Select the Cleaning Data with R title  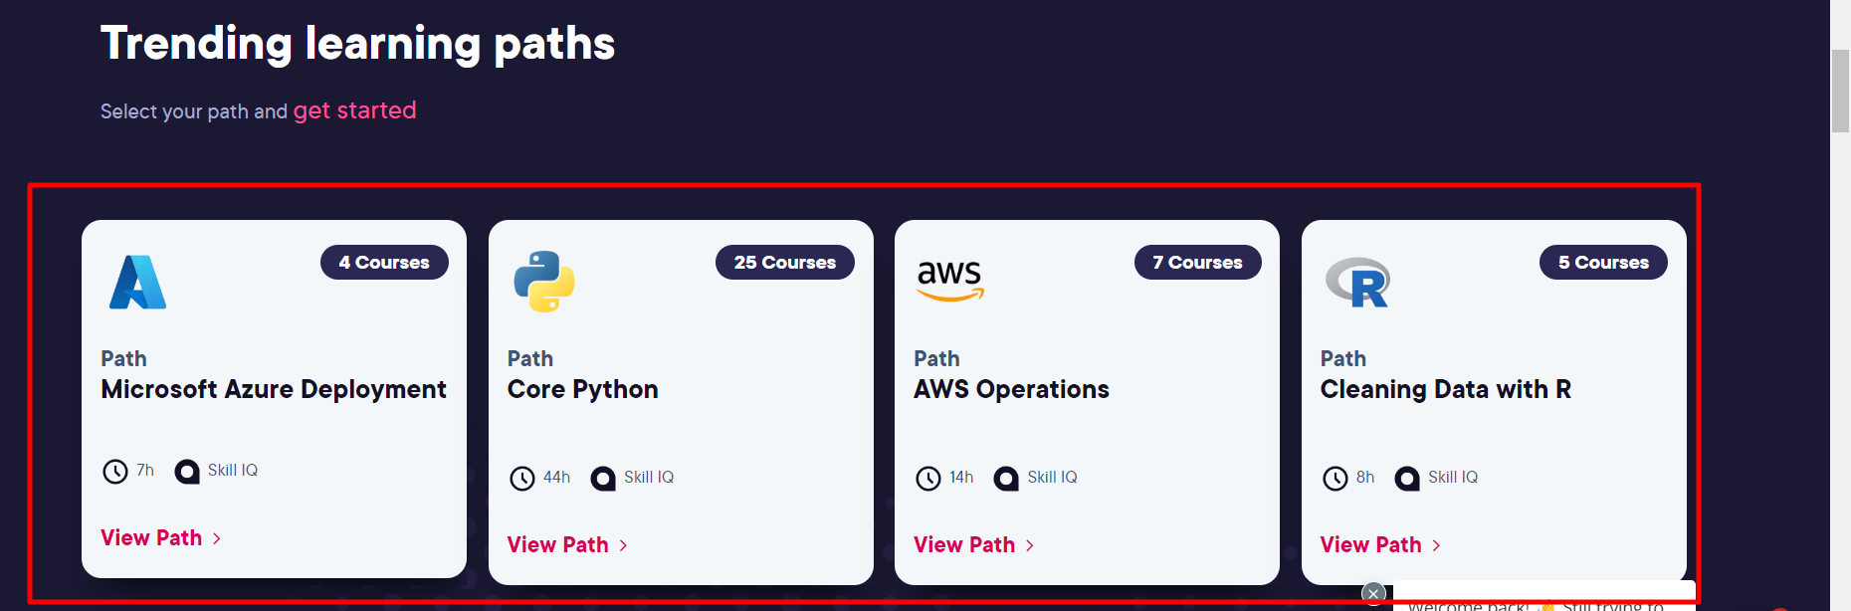[x=1445, y=390]
